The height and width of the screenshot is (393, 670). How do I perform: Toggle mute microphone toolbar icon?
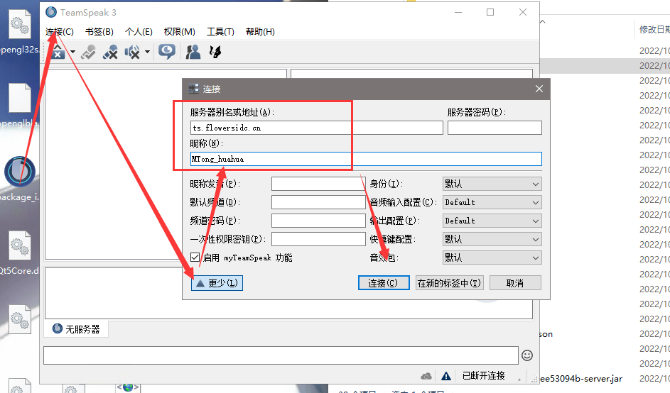pyautogui.click(x=110, y=52)
